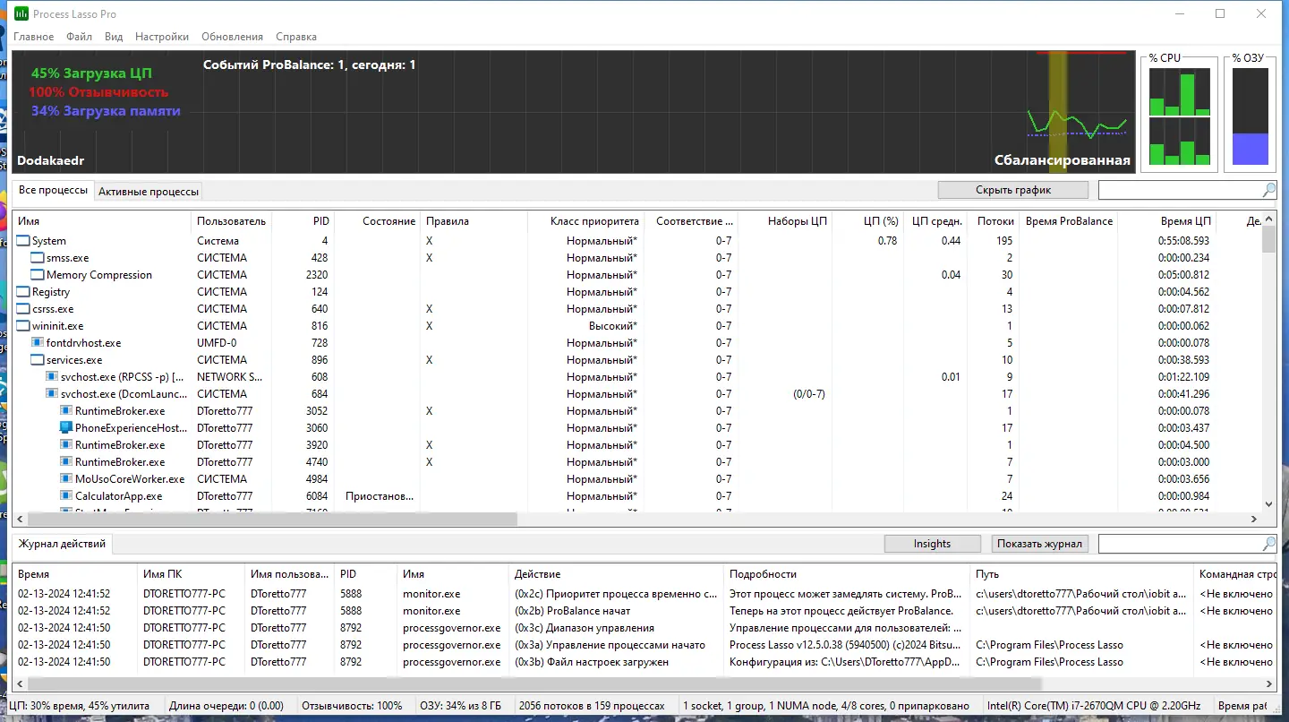Click the svchost.exe (RPCSS -p) icon
The image size is (1289, 722).
pos(52,377)
